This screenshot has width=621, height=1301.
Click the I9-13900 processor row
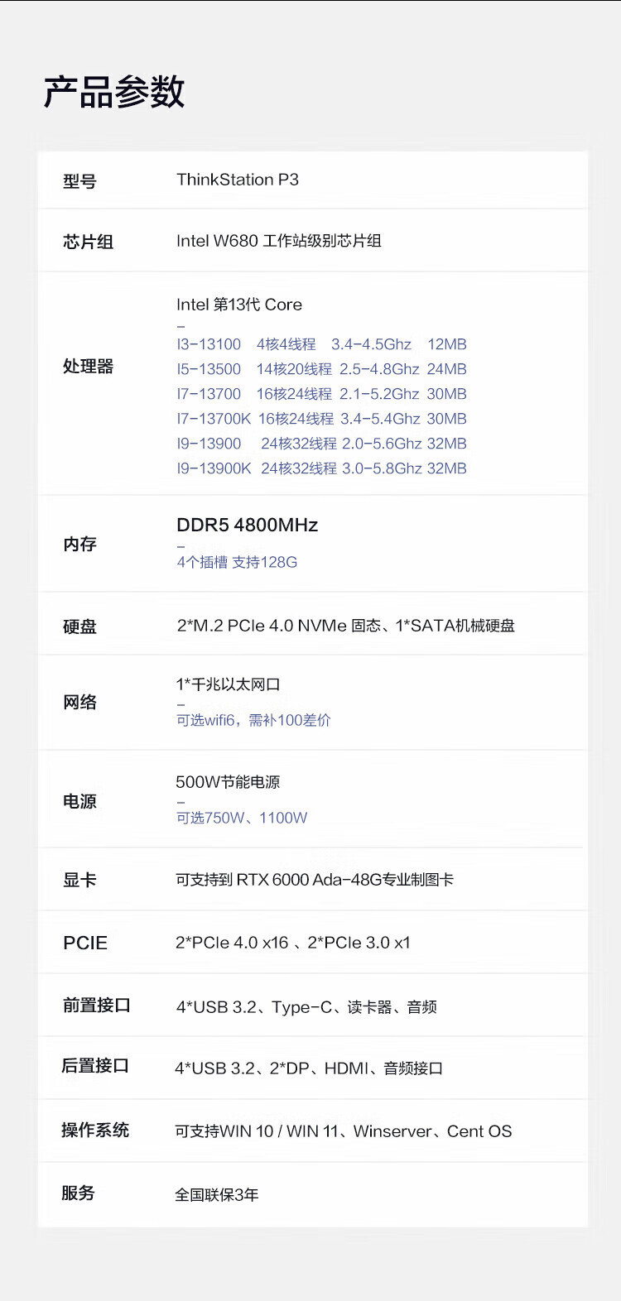(x=321, y=444)
